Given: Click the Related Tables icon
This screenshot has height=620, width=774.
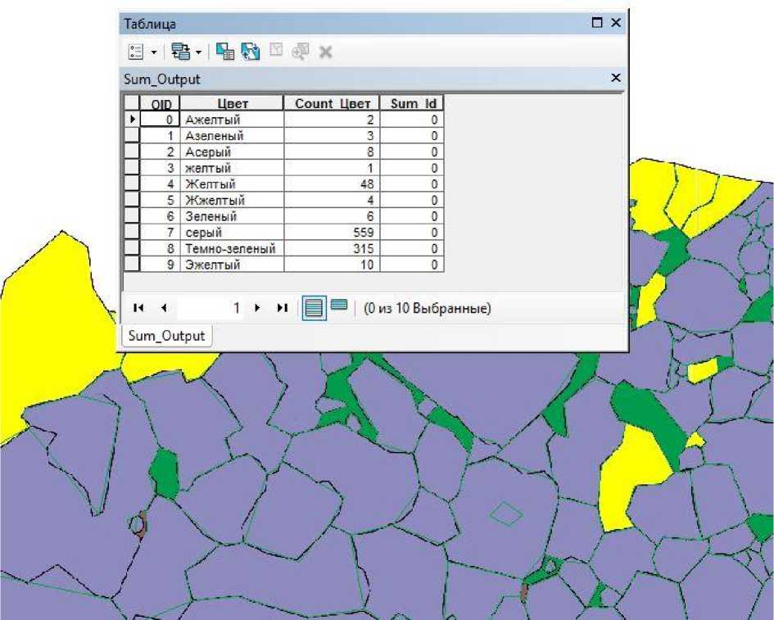Looking at the screenshot, I should (x=180, y=52).
